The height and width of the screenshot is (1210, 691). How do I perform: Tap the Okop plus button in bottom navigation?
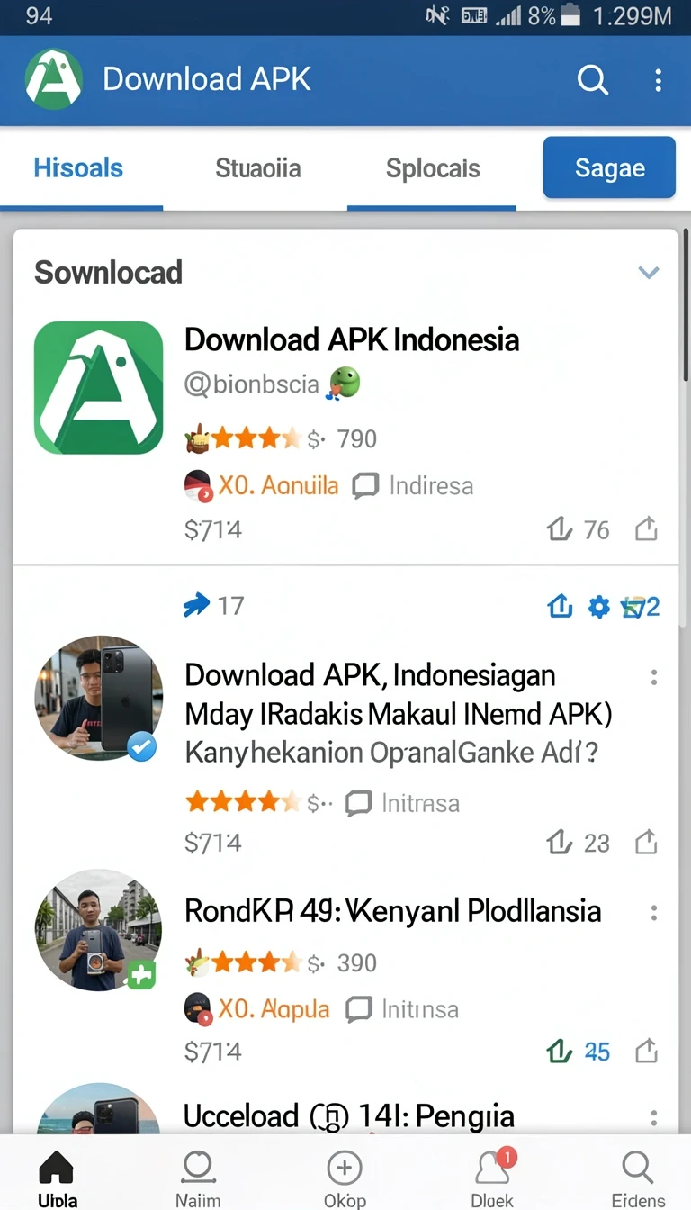[x=345, y=1177]
